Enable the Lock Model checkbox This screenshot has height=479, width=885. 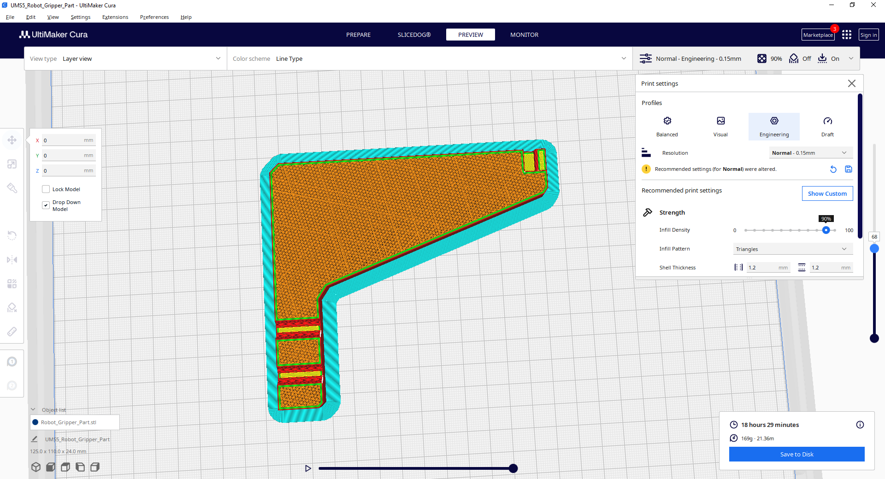coord(46,189)
